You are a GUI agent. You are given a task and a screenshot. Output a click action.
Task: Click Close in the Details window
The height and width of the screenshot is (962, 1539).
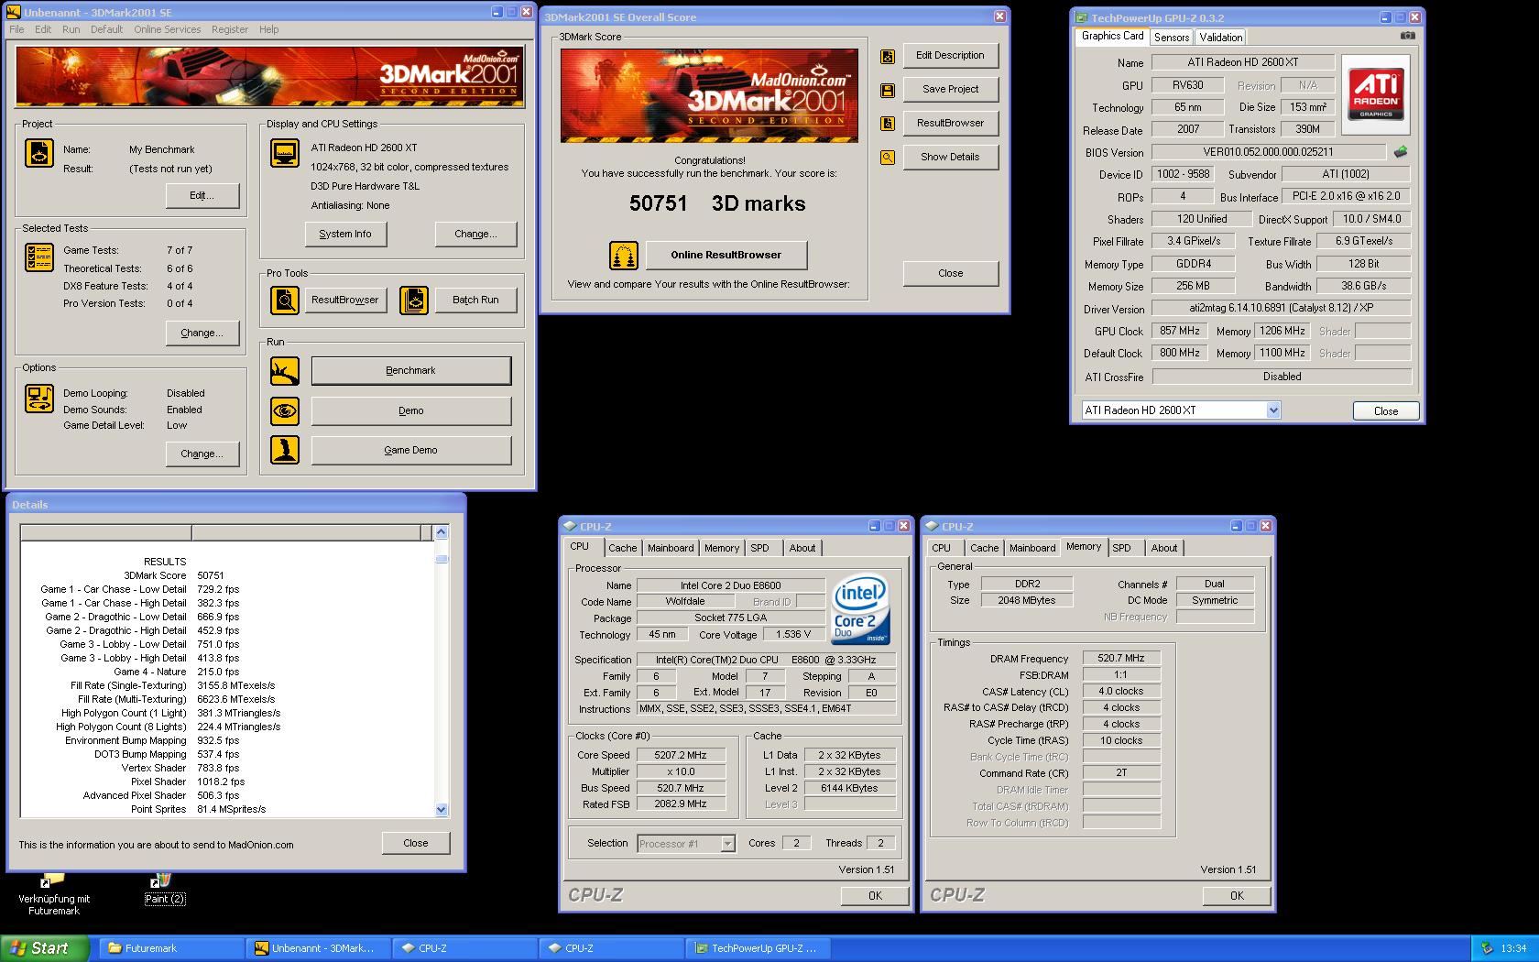coord(416,843)
